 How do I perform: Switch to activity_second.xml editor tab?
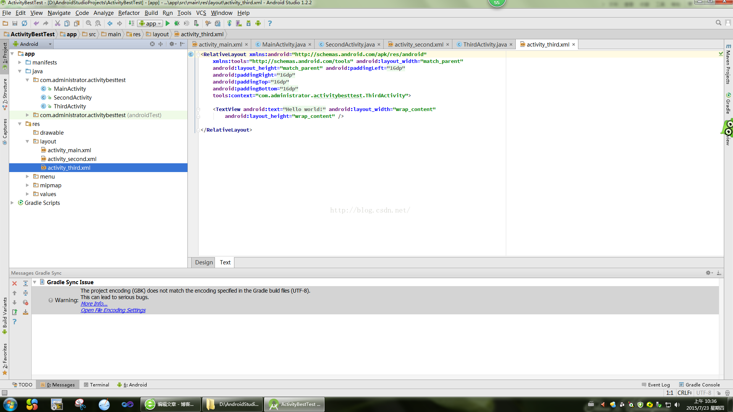point(419,44)
